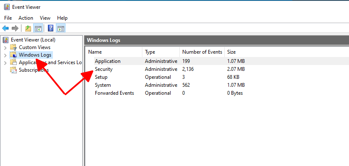Toggle the Show/Hide Action Pane icon
Viewport: 349px width, 166px height.
[61, 28]
